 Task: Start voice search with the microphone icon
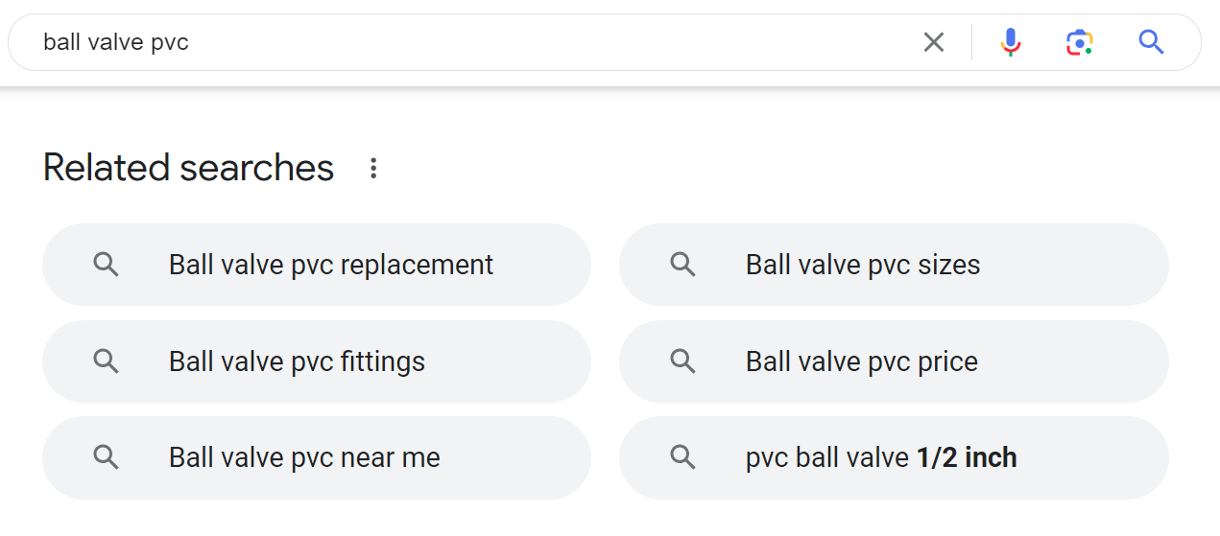[1010, 42]
